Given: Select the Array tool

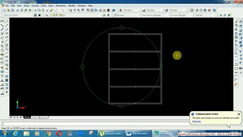Looking at the screenshot, I should click(236, 37).
